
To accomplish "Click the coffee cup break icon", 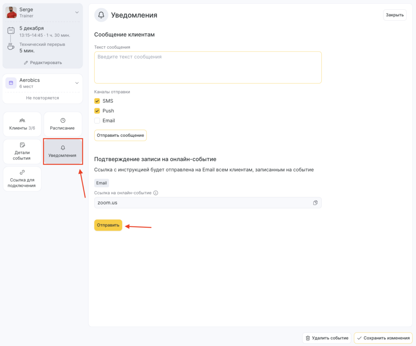I will pos(11,47).
